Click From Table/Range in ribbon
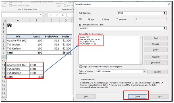174x103 pixels. (19, 5)
